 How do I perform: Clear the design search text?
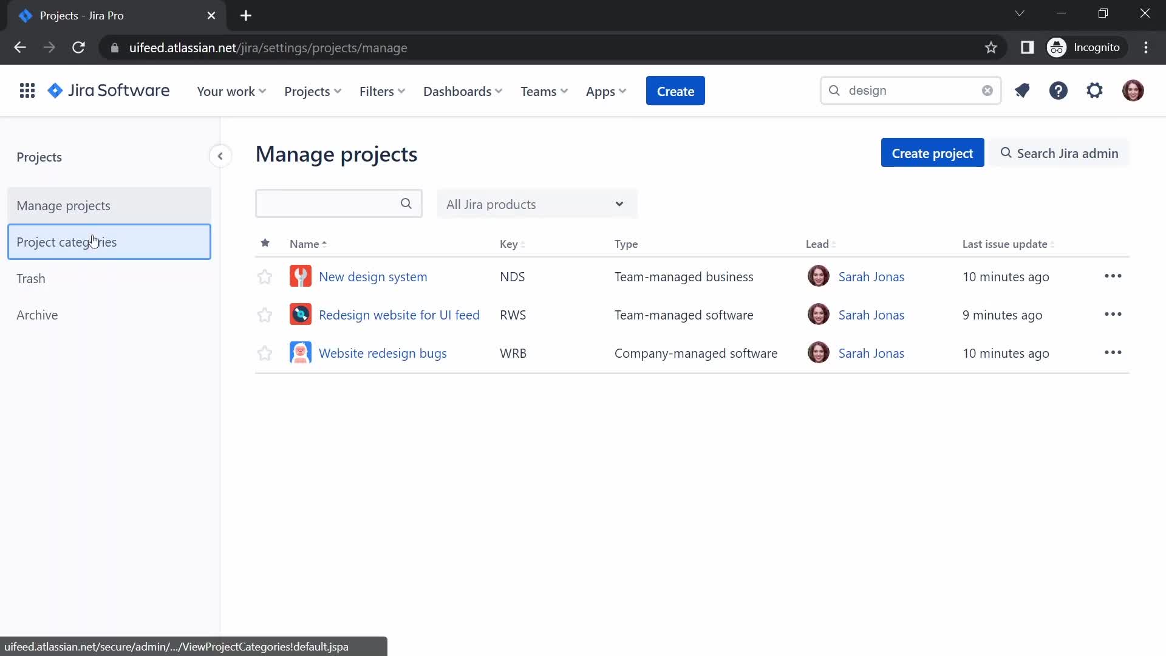tap(987, 91)
